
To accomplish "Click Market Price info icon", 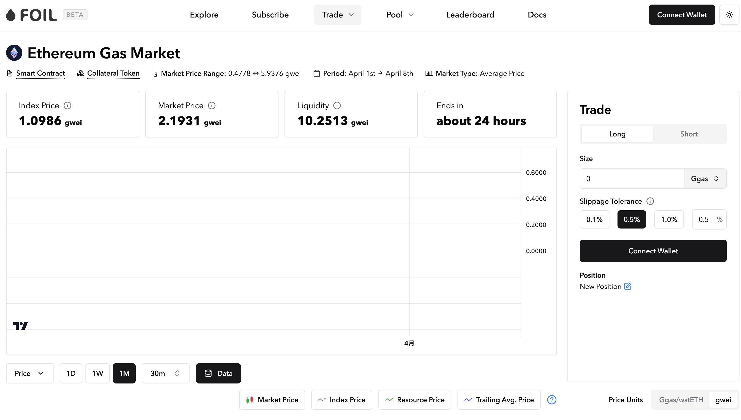I will (x=212, y=106).
